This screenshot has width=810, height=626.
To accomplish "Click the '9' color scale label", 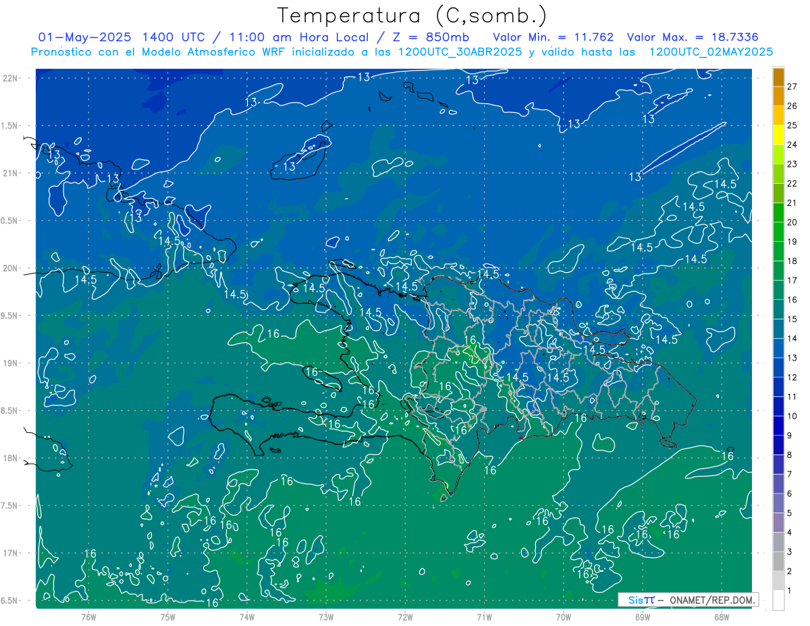I will [x=790, y=436].
